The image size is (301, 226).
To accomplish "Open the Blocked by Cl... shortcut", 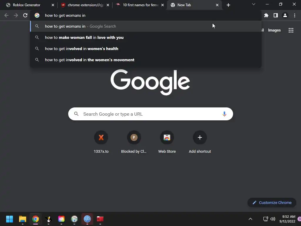I will point(134,142).
